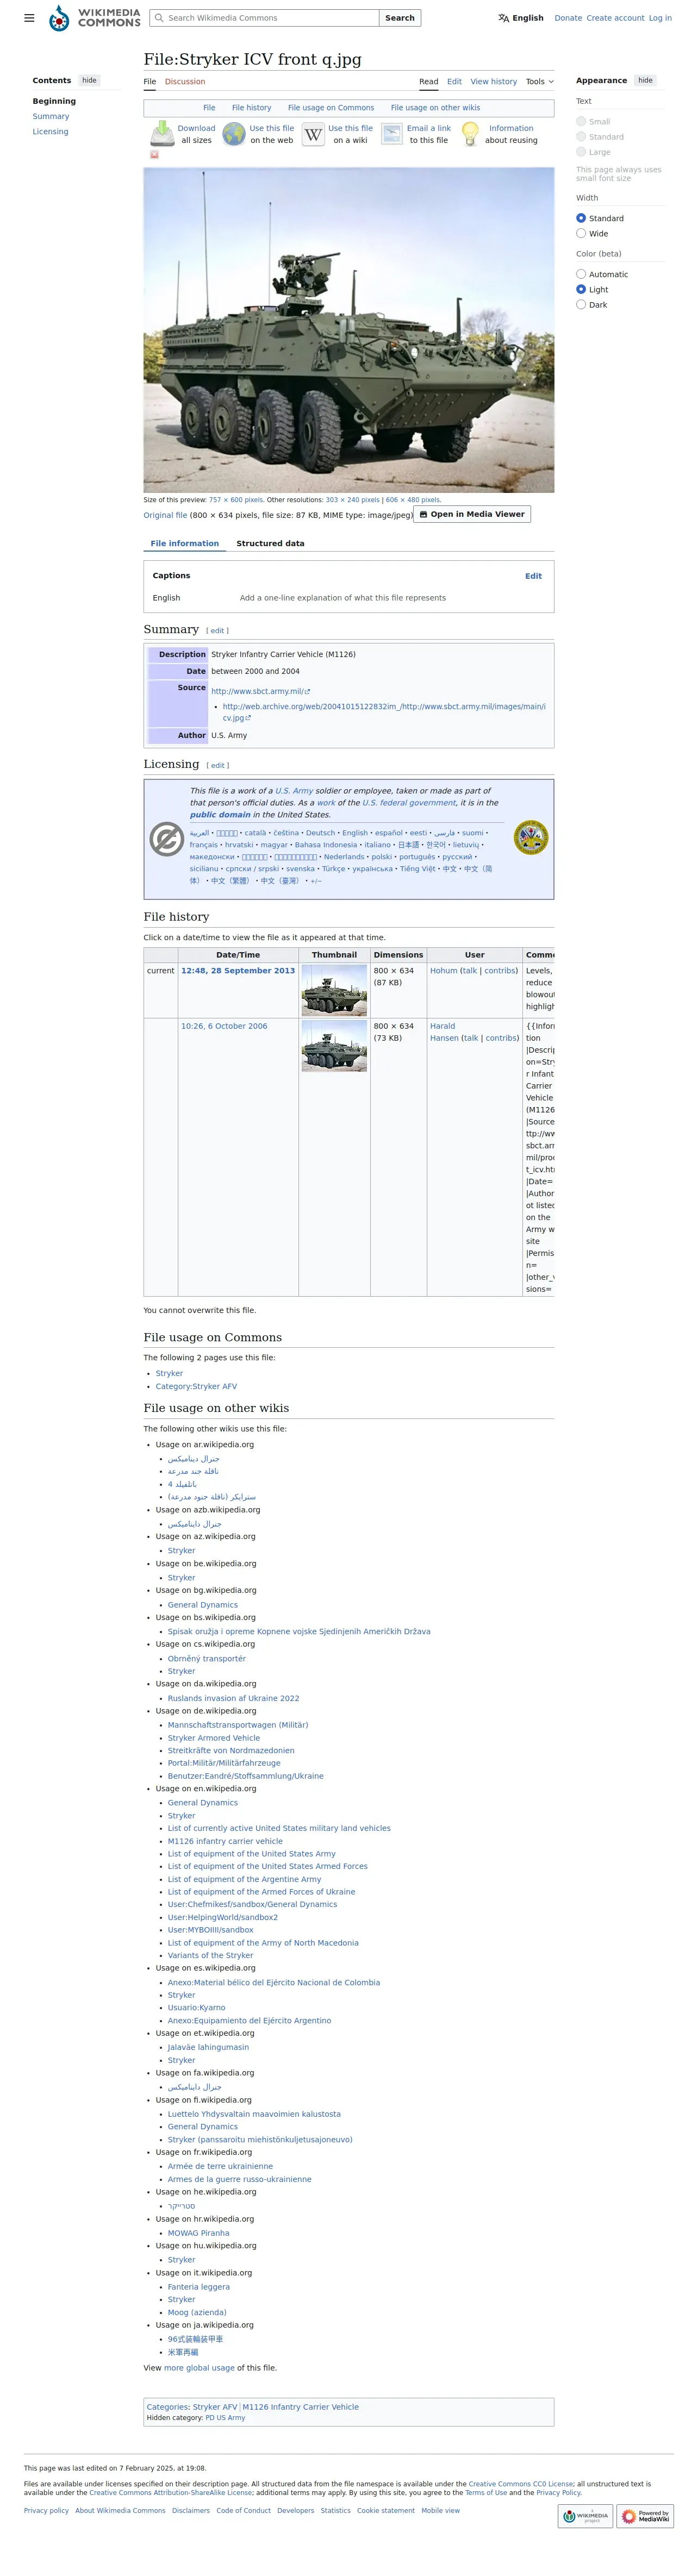Open the Hohum user link
This screenshot has width=698, height=2576.
[444, 971]
